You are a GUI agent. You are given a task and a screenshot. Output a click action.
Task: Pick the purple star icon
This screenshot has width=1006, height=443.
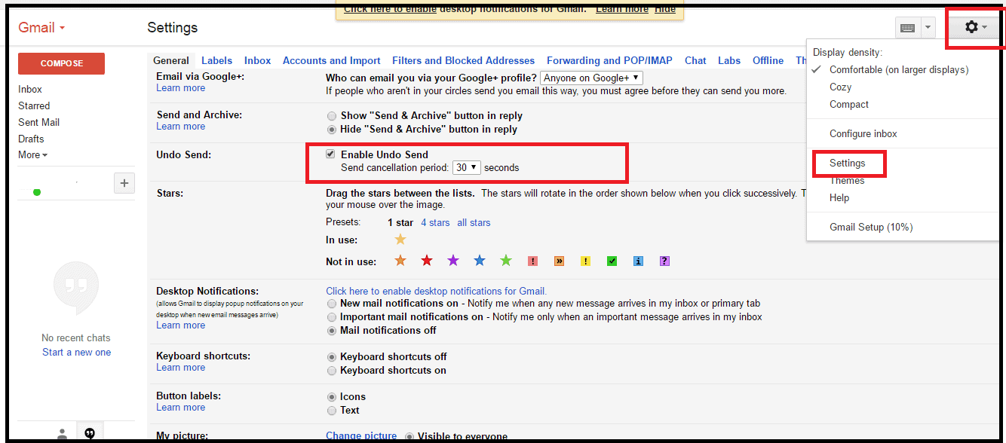tap(453, 261)
